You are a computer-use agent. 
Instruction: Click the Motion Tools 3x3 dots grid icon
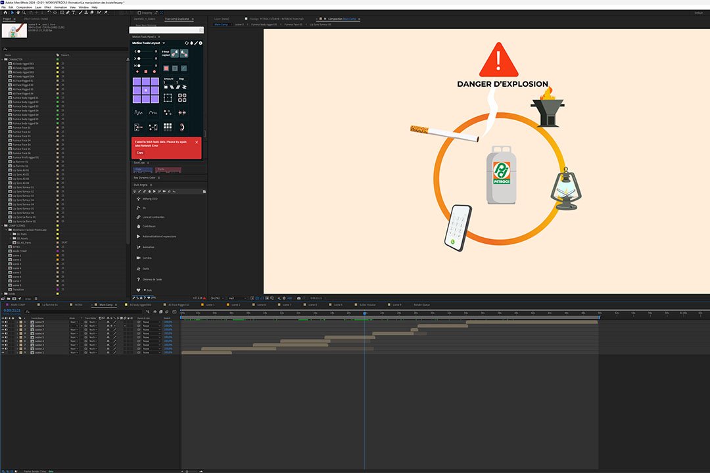(x=168, y=127)
